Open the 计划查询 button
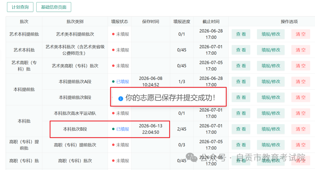 (20, 7)
